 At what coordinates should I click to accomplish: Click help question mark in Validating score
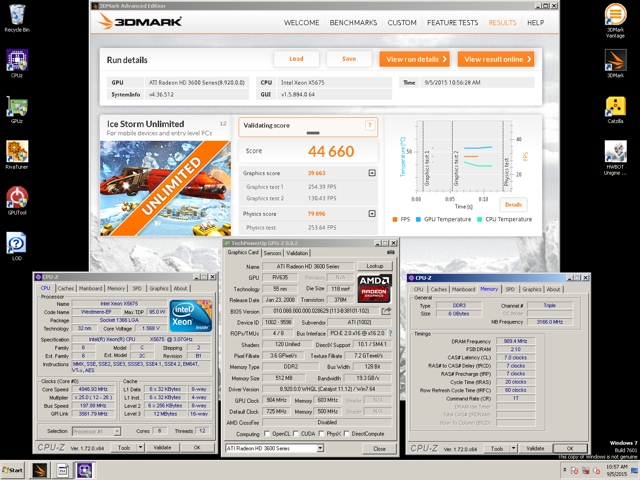click(x=370, y=125)
